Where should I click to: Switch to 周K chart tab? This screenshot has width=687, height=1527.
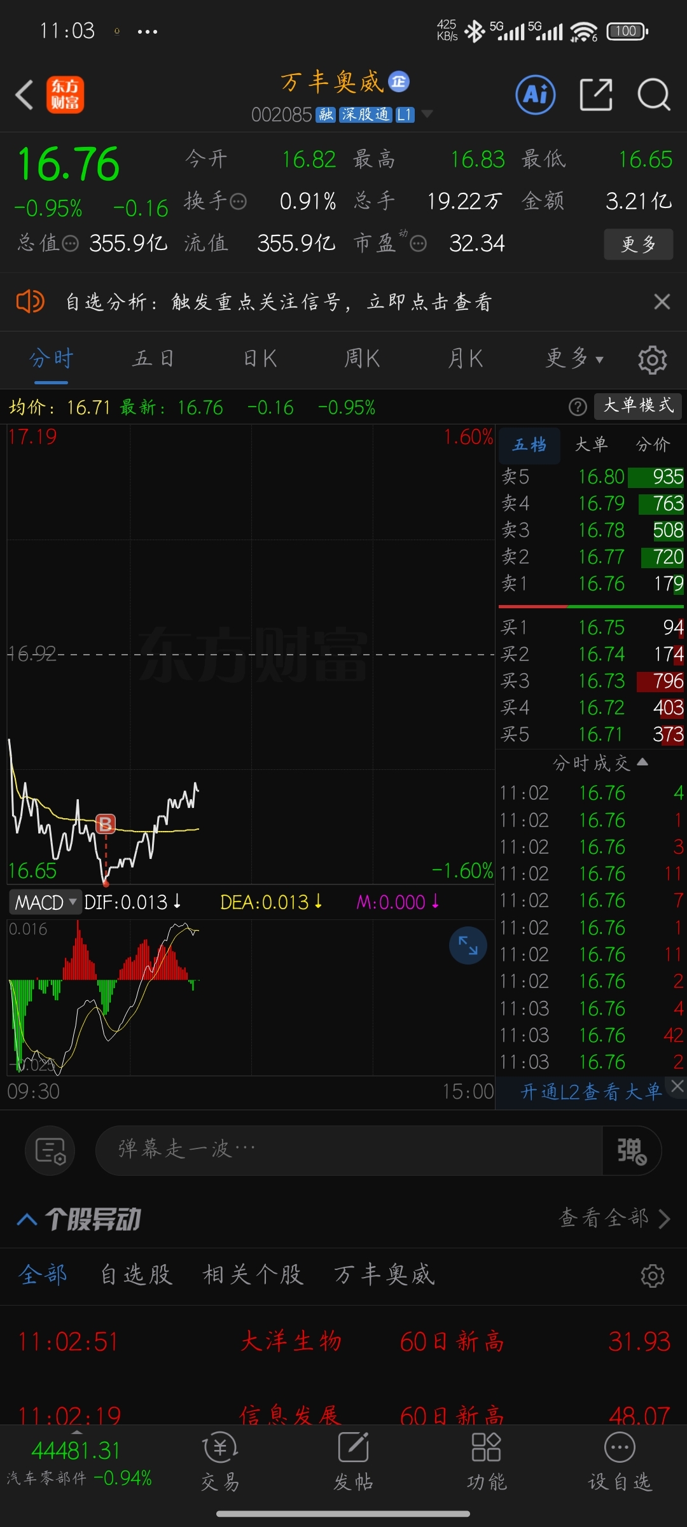click(362, 359)
